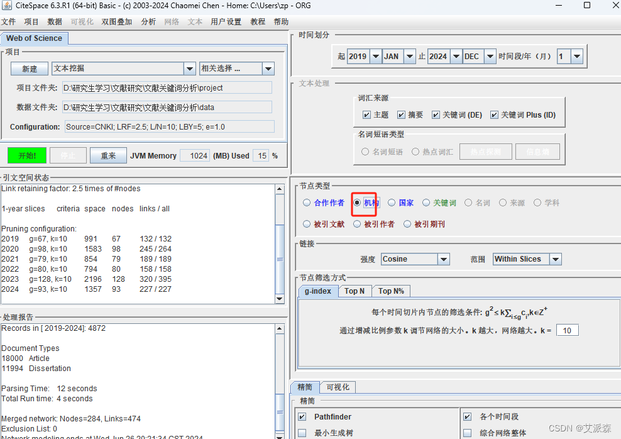Switch to the Top N% tab
This screenshot has height=439, width=621.
click(391, 291)
